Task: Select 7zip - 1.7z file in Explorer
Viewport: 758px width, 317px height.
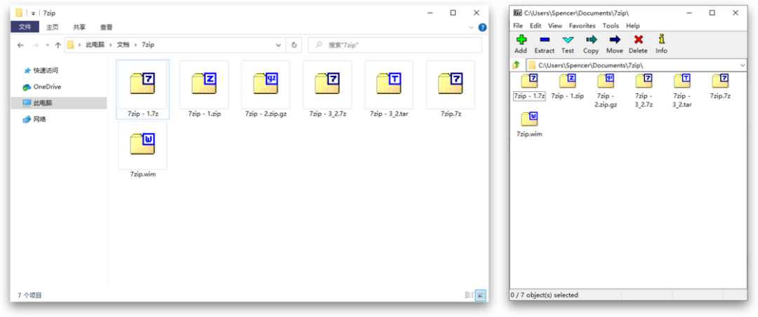Action: coord(143,89)
